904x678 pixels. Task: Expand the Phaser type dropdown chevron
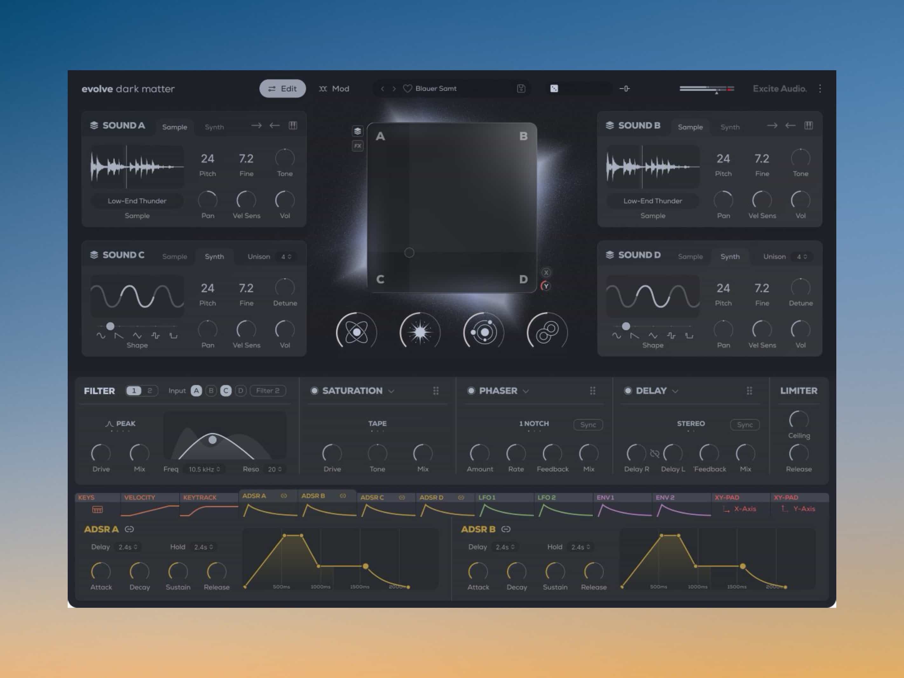point(525,391)
